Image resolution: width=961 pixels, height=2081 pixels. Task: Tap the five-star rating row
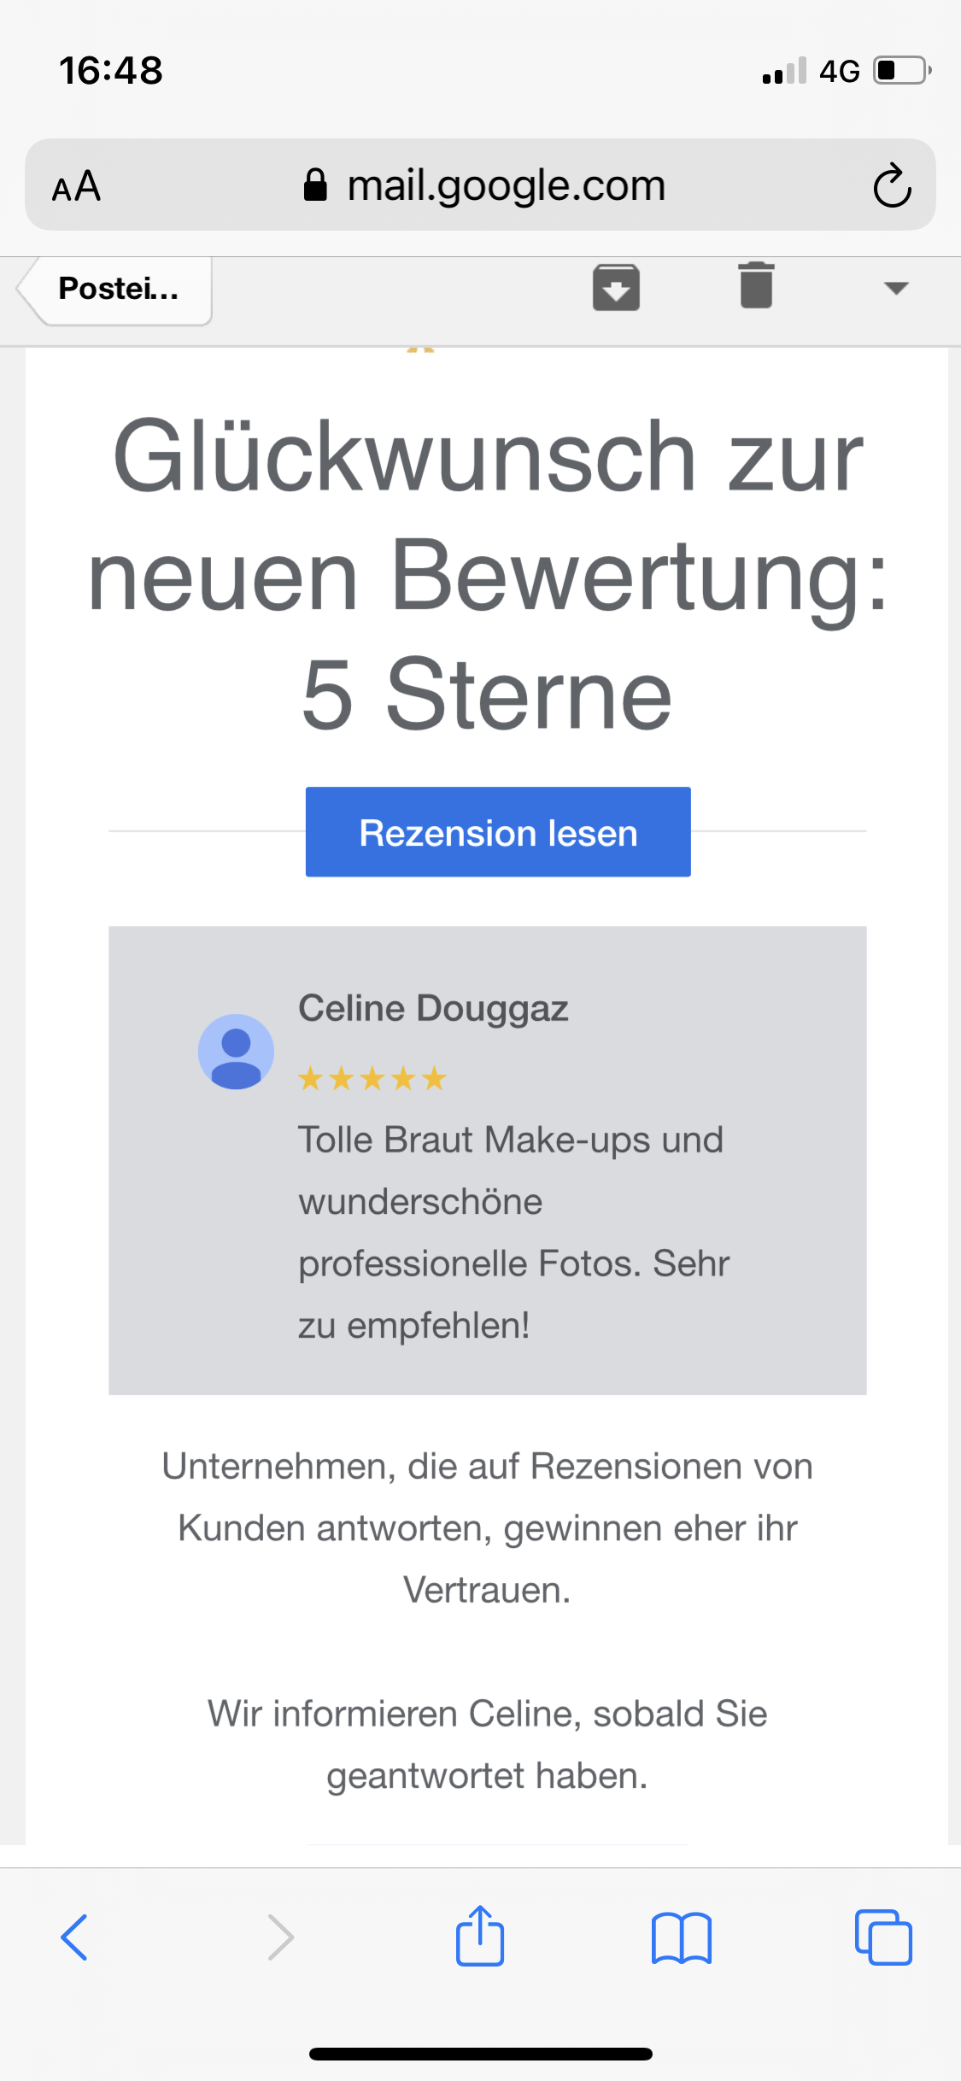(372, 1078)
